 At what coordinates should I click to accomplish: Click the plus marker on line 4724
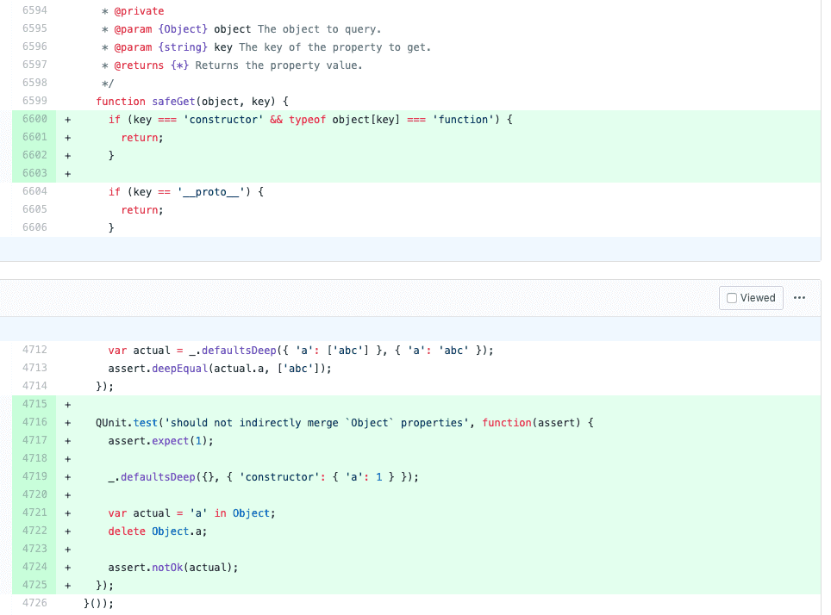click(68, 568)
